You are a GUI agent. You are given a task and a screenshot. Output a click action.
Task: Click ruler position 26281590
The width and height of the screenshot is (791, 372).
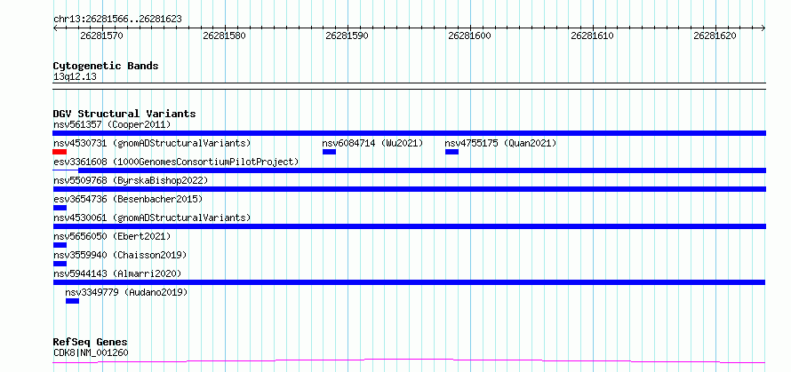pos(348,36)
